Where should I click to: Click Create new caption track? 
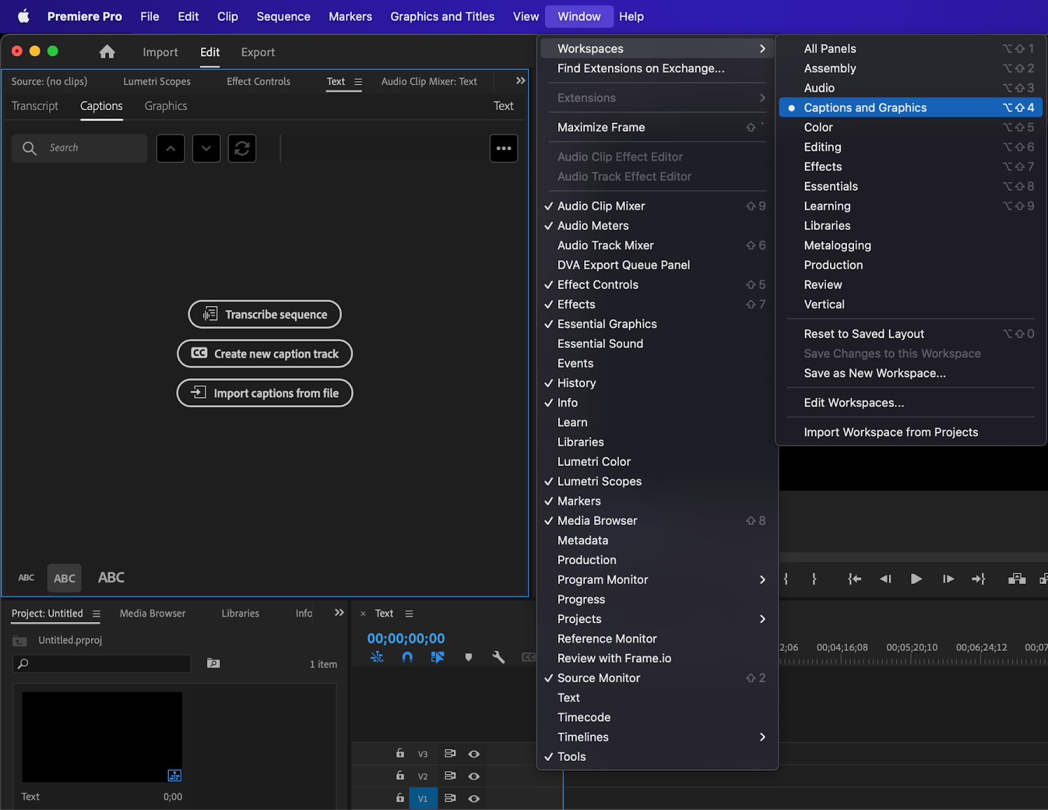pyautogui.click(x=265, y=354)
